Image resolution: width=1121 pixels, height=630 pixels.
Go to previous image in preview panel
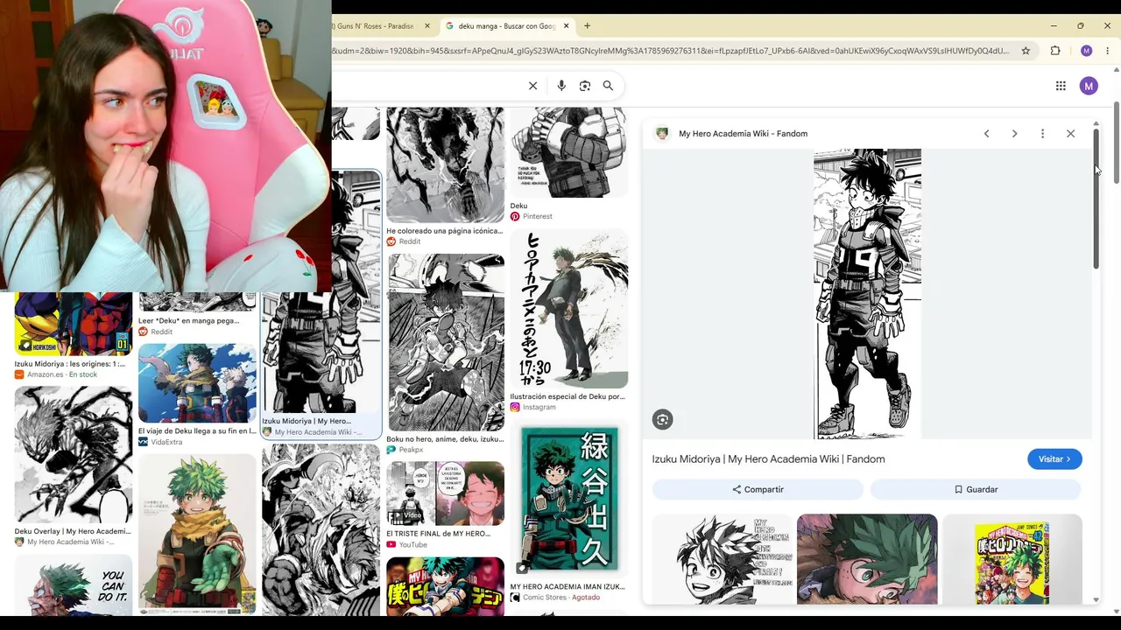(986, 134)
